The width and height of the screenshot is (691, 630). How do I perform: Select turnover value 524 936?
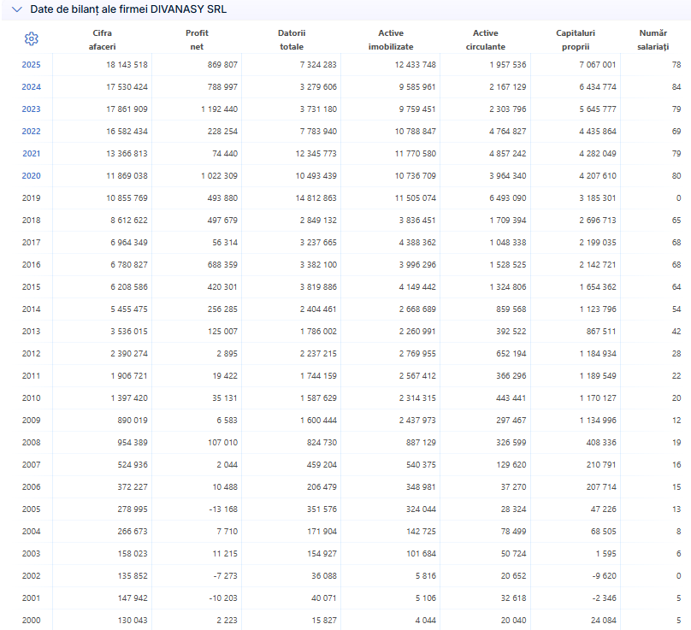pyautogui.click(x=133, y=465)
